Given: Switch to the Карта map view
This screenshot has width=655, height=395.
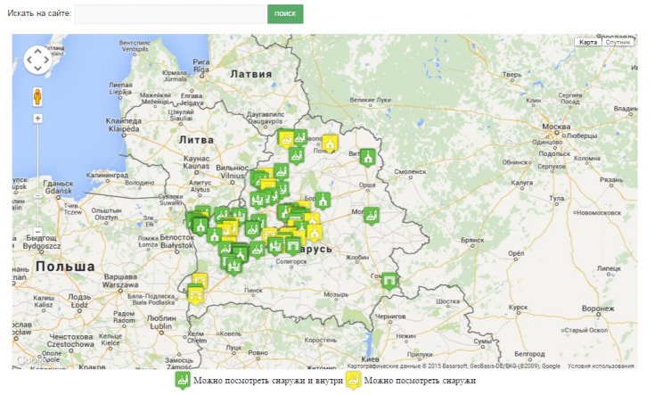Looking at the screenshot, I should (588, 42).
